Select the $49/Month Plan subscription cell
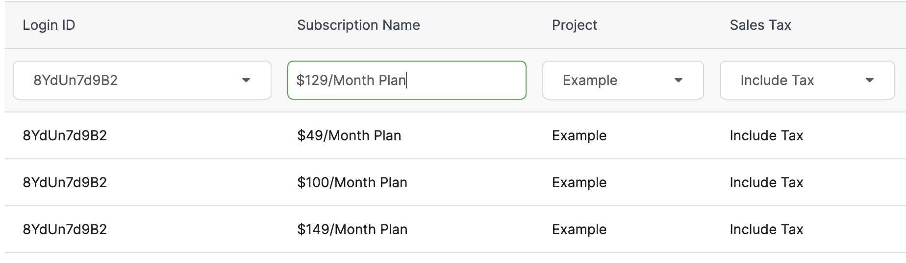 click(349, 135)
